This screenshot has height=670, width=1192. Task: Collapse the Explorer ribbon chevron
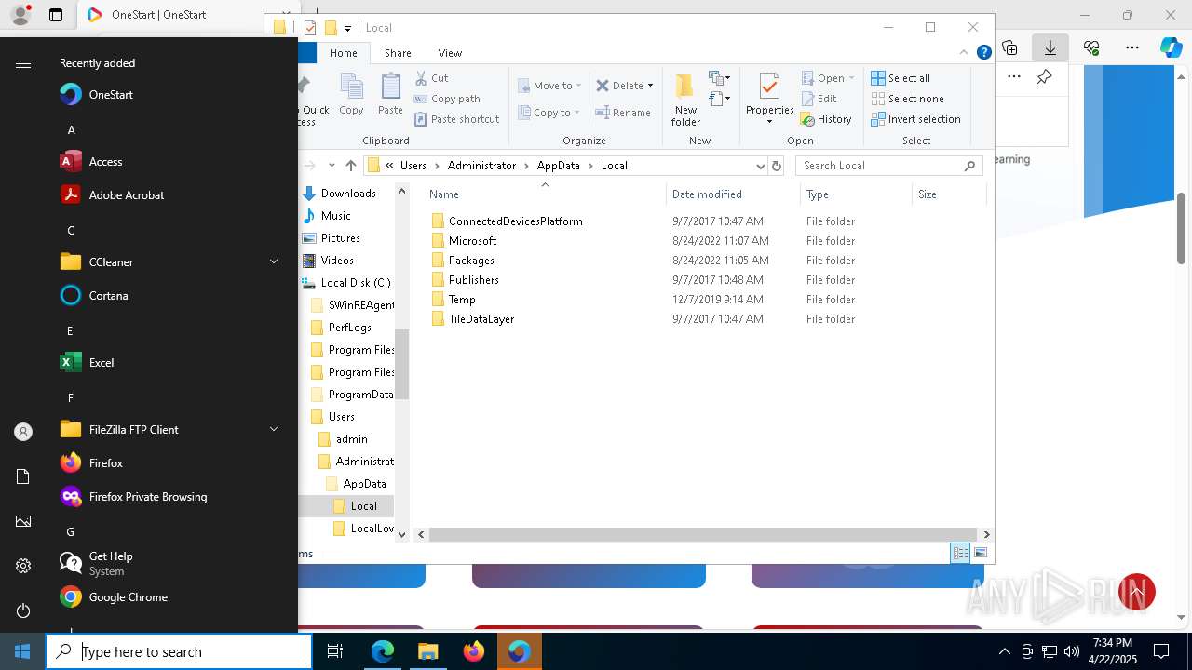point(964,53)
